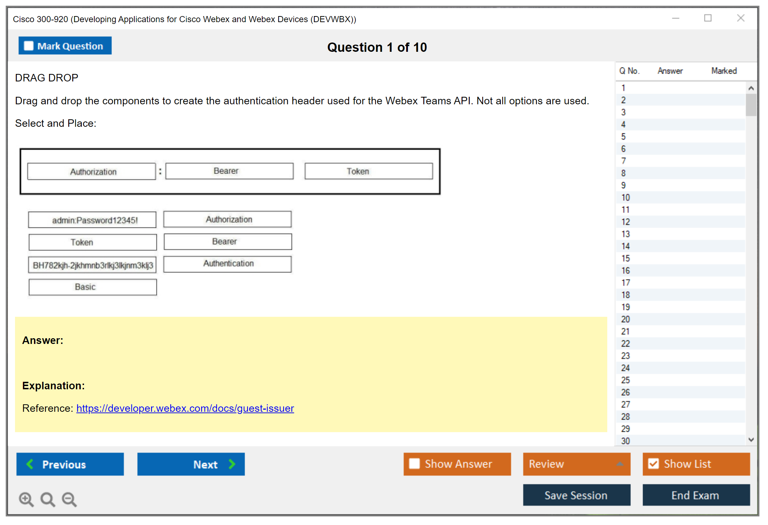Viewport: 768px width, 525px height.
Task: Enable the Show Answer checkbox
Action: [414, 464]
